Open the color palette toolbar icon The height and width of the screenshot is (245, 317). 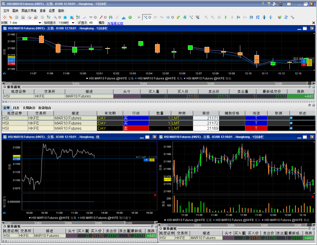(x=279, y=17)
